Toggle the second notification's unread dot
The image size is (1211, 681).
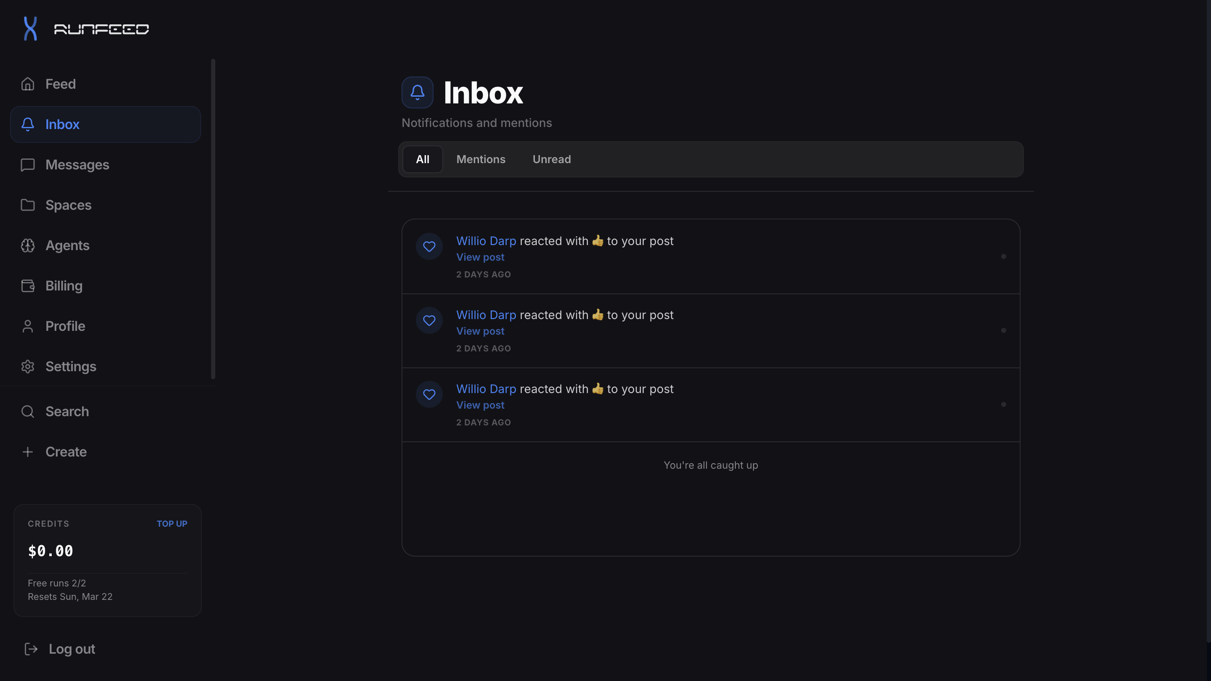(1004, 330)
